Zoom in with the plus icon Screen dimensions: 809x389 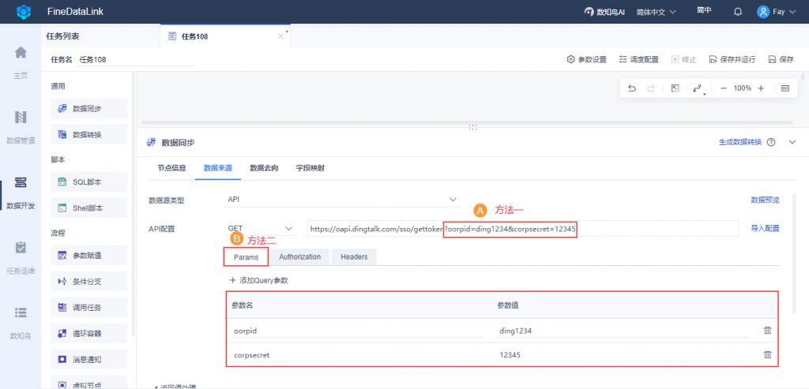pyautogui.click(x=761, y=88)
